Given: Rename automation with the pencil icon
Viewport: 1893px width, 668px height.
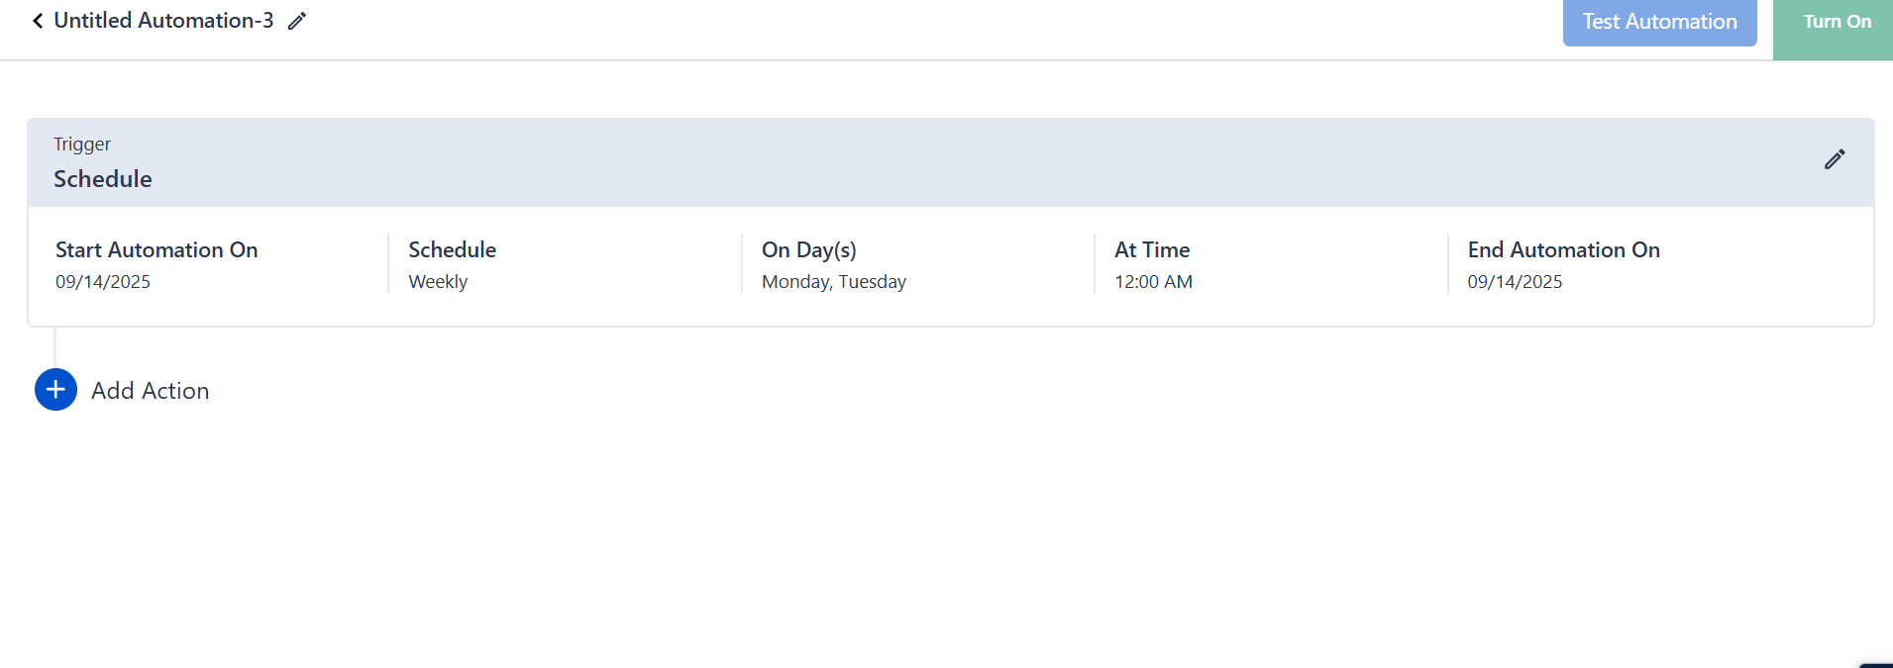Looking at the screenshot, I should (297, 21).
